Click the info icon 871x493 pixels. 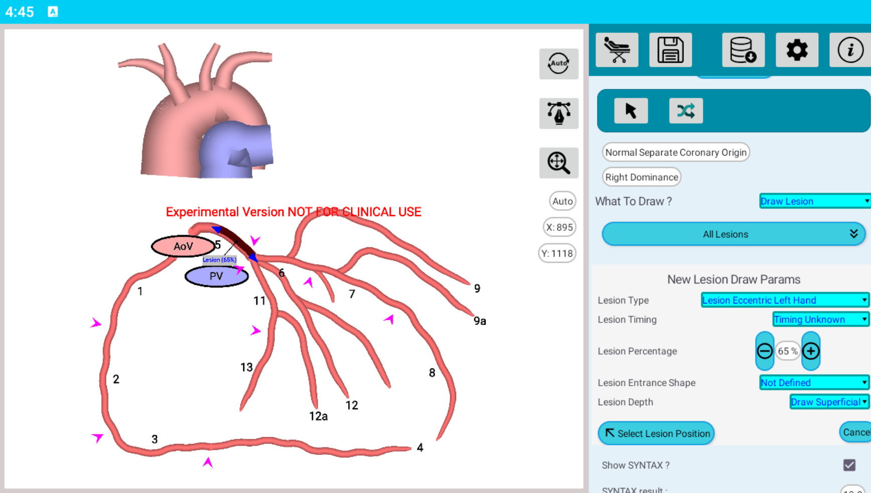[850, 50]
